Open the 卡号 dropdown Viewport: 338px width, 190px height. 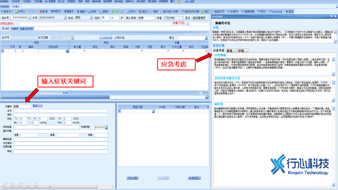tap(65, 18)
